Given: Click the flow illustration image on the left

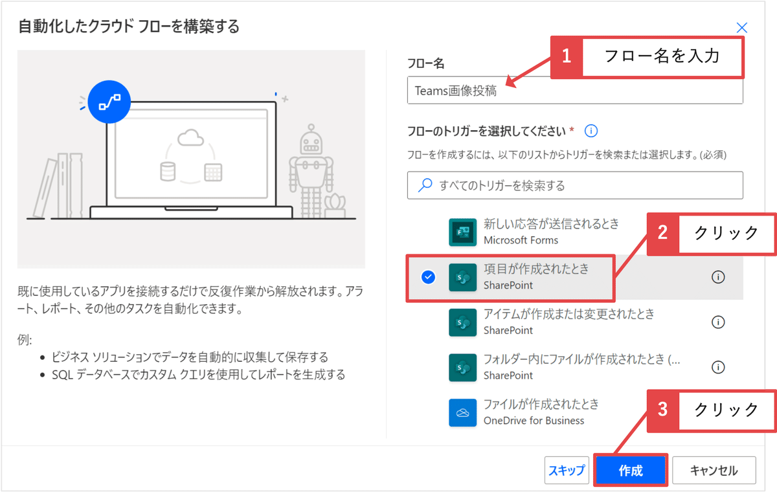Looking at the screenshot, I should click(191, 159).
